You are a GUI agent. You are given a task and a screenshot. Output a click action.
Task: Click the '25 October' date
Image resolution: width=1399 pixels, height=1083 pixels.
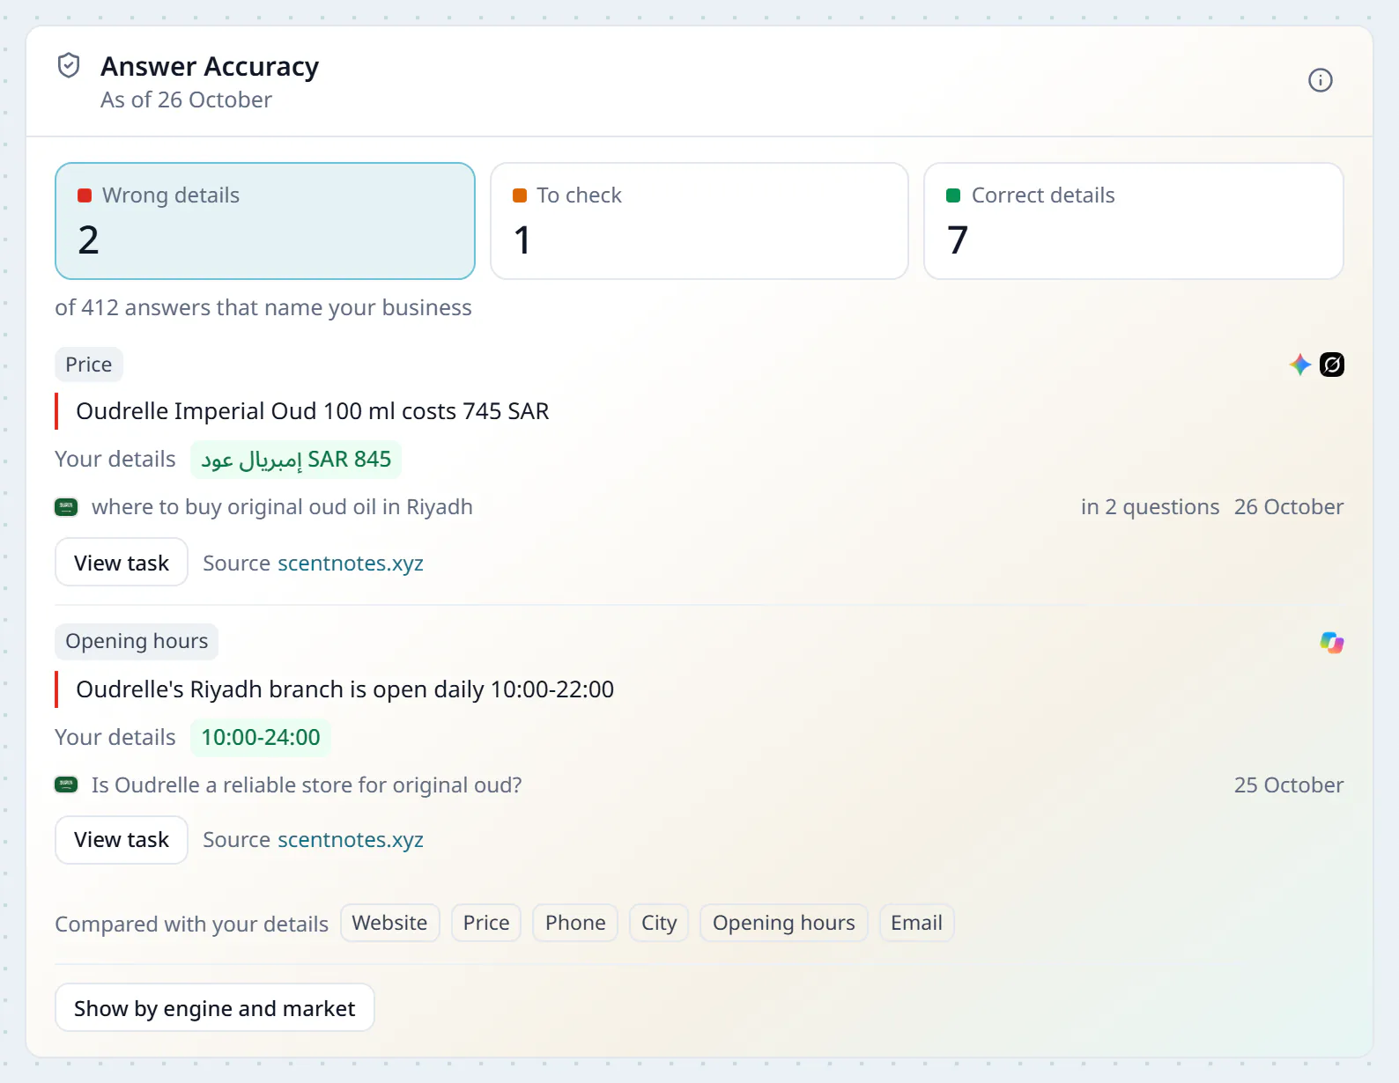[x=1289, y=785]
